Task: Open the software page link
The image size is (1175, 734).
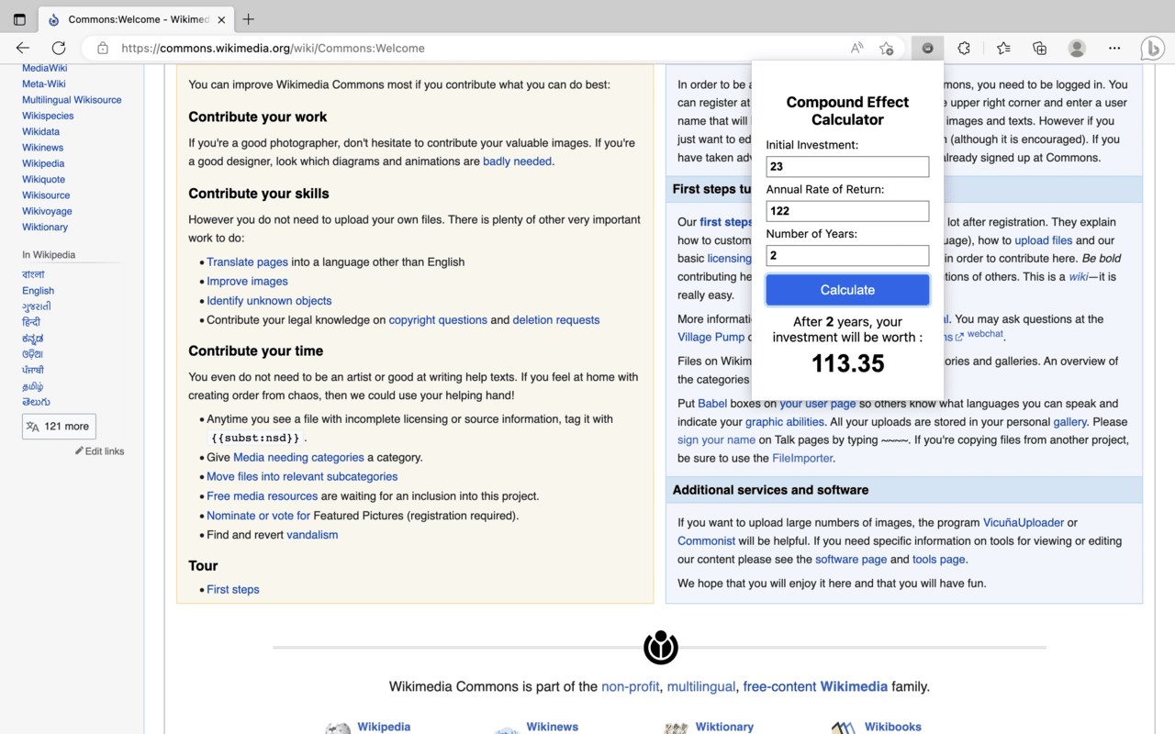Action: click(851, 560)
